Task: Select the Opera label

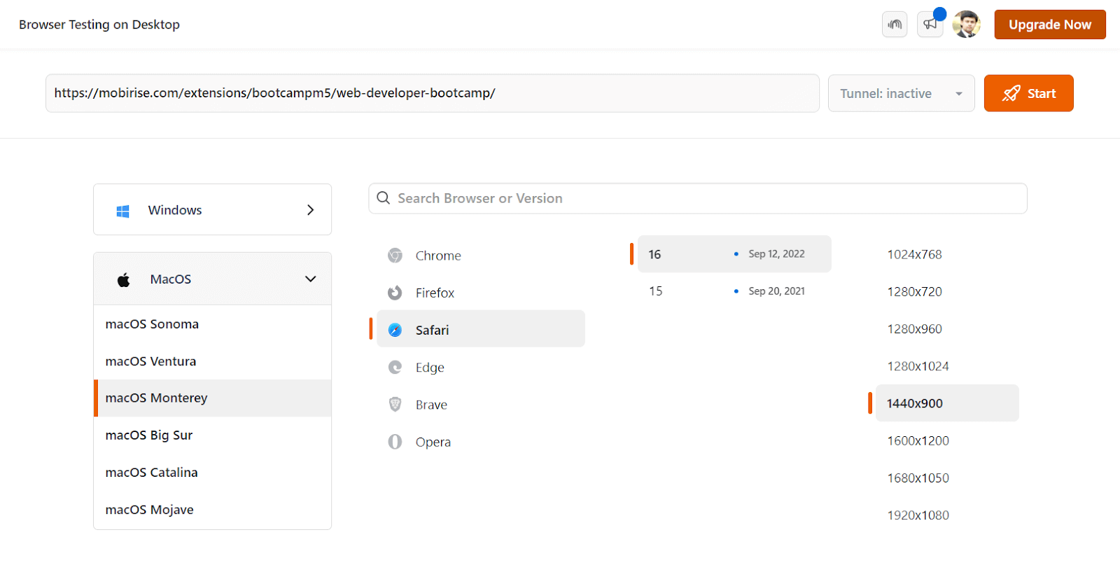Action: pos(433,442)
